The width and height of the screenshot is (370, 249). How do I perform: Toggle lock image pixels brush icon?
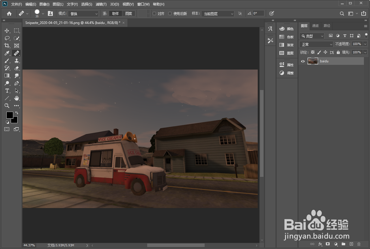point(319,52)
